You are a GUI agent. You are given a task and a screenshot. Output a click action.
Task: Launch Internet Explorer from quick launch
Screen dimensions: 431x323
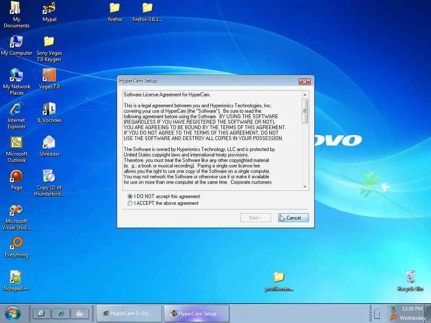tap(61, 313)
